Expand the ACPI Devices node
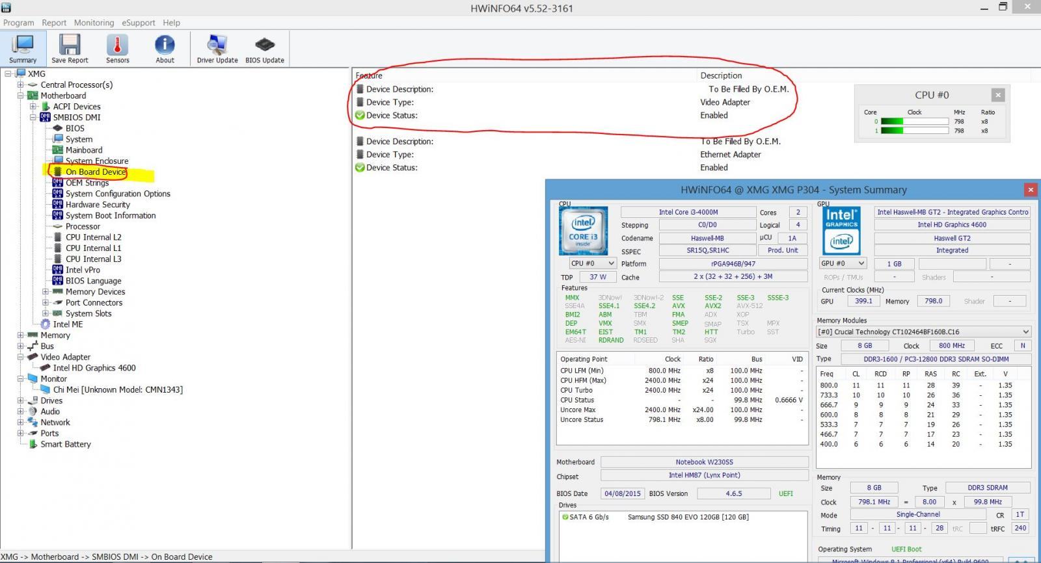 coord(33,107)
